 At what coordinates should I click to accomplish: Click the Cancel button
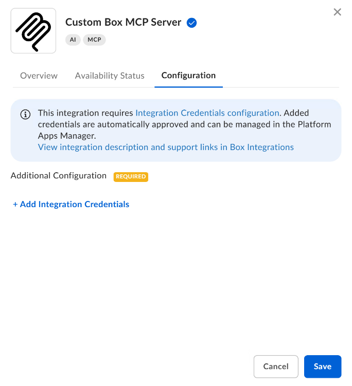(x=276, y=366)
